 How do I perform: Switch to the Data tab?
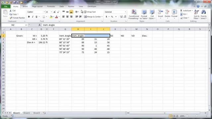pyautogui.click(x=62, y=7)
